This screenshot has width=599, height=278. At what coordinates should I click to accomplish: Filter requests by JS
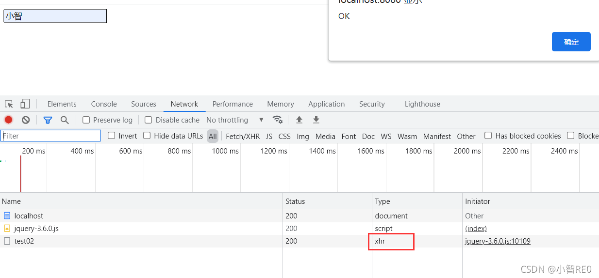point(269,137)
